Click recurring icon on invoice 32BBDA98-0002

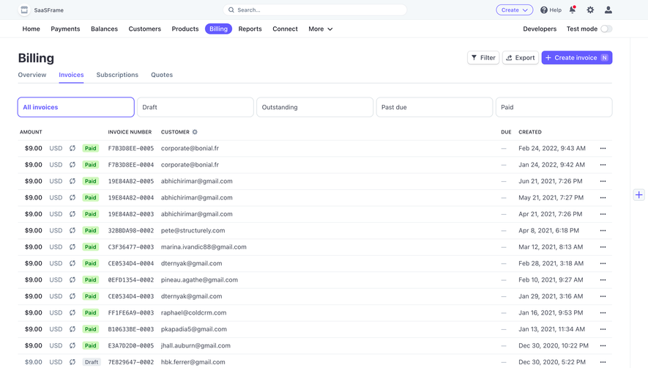(72, 231)
